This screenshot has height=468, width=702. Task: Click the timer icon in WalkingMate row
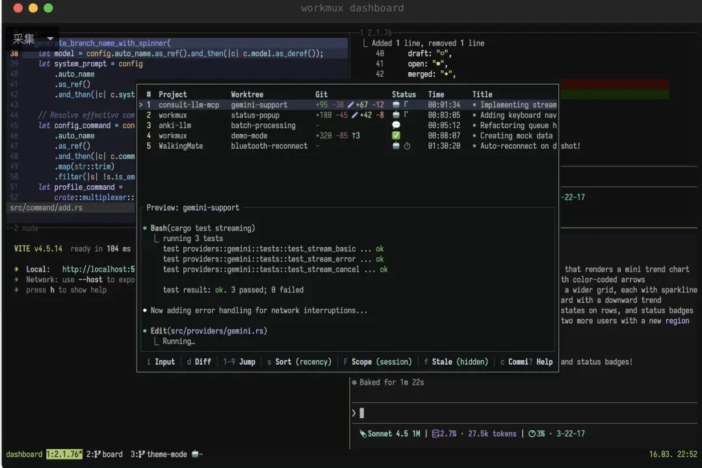coord(406,146)
